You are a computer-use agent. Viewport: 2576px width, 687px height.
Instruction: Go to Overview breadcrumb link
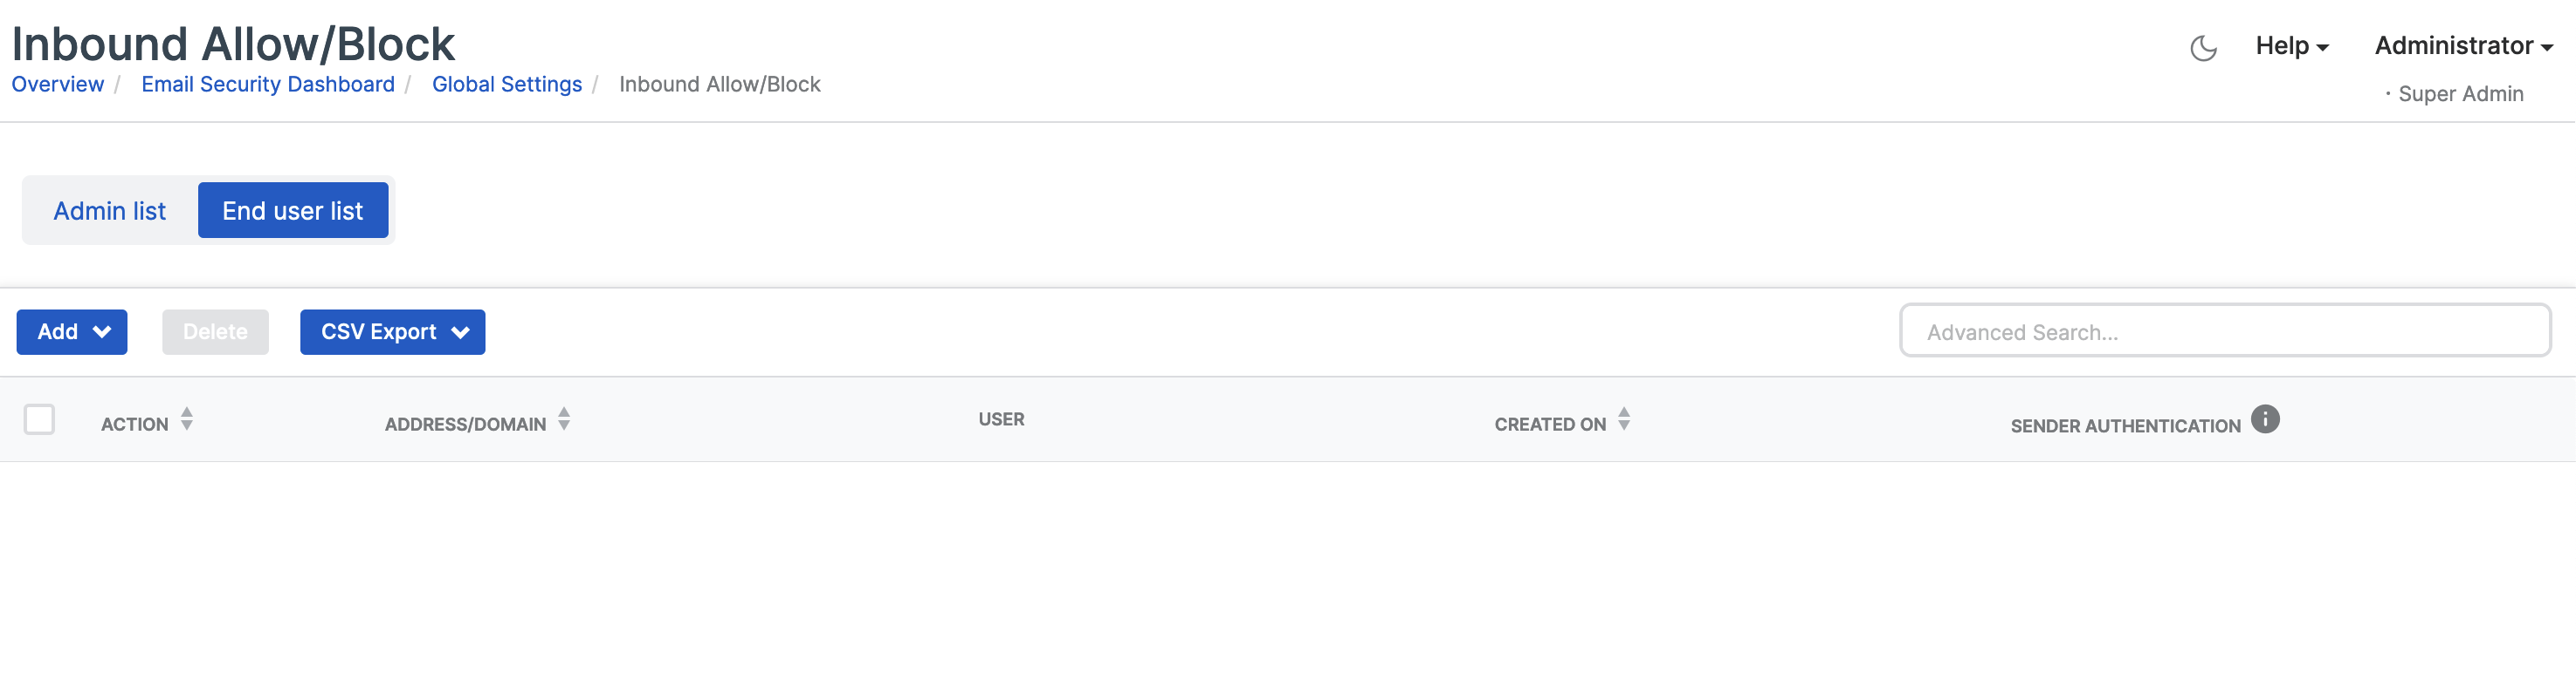tap(58, 85)
